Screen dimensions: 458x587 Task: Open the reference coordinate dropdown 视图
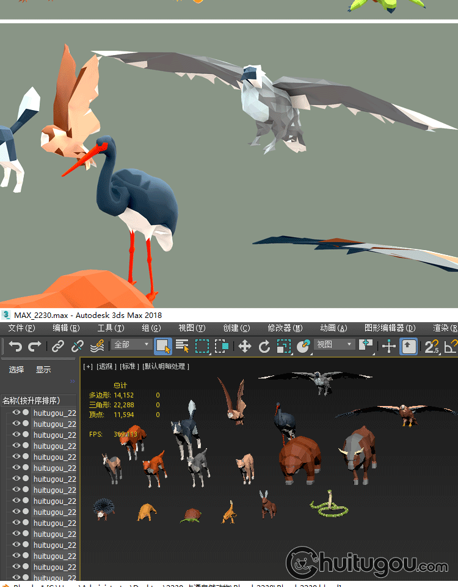pos(334,345)
